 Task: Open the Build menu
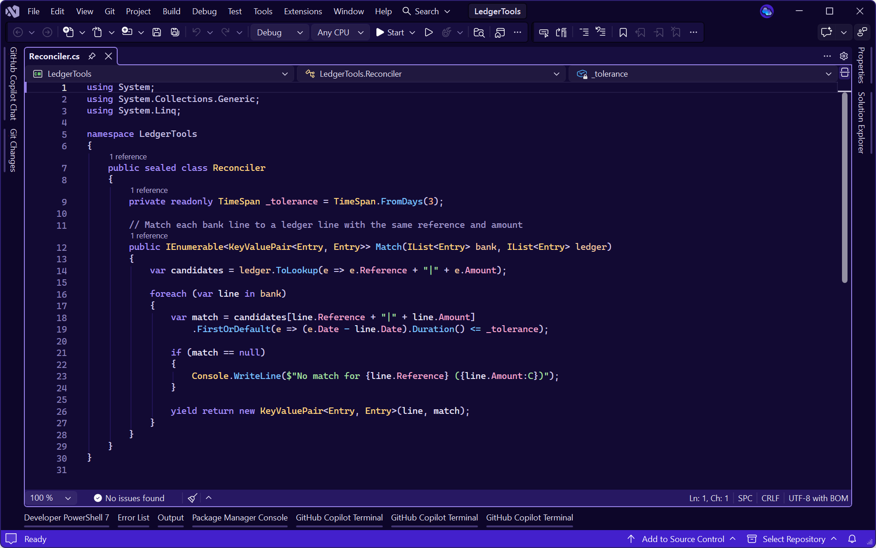tap(171, 11)
